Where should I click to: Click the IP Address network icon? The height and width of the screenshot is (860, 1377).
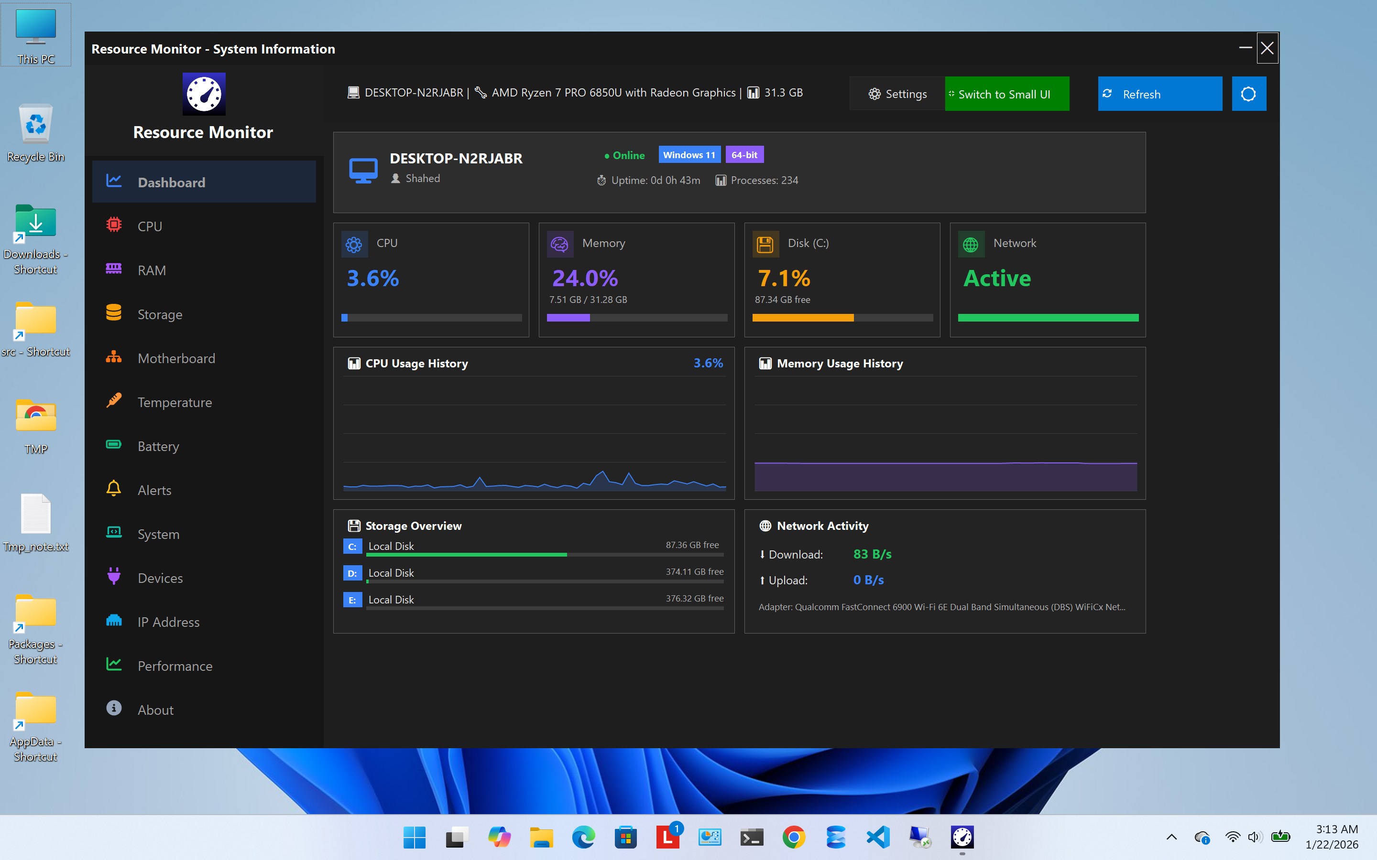coord(114,621)
